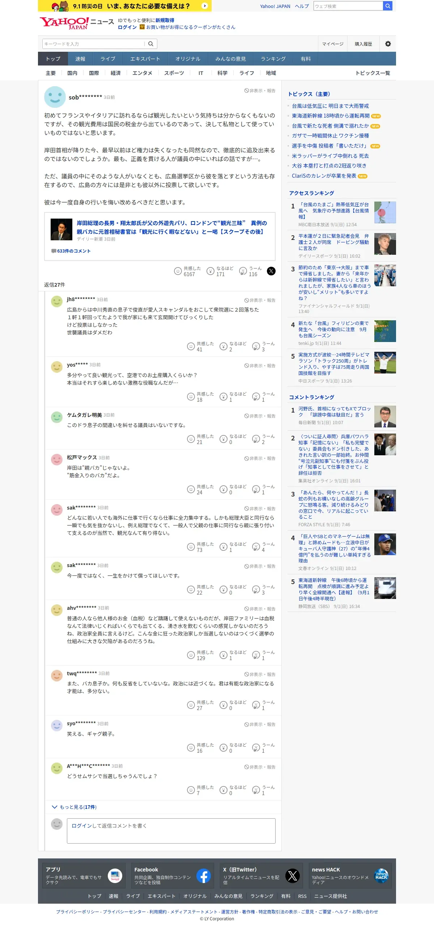Screen dimensions: 434x929
Task: Click 共感した on ahv******** reply
Action: point(200,655)
